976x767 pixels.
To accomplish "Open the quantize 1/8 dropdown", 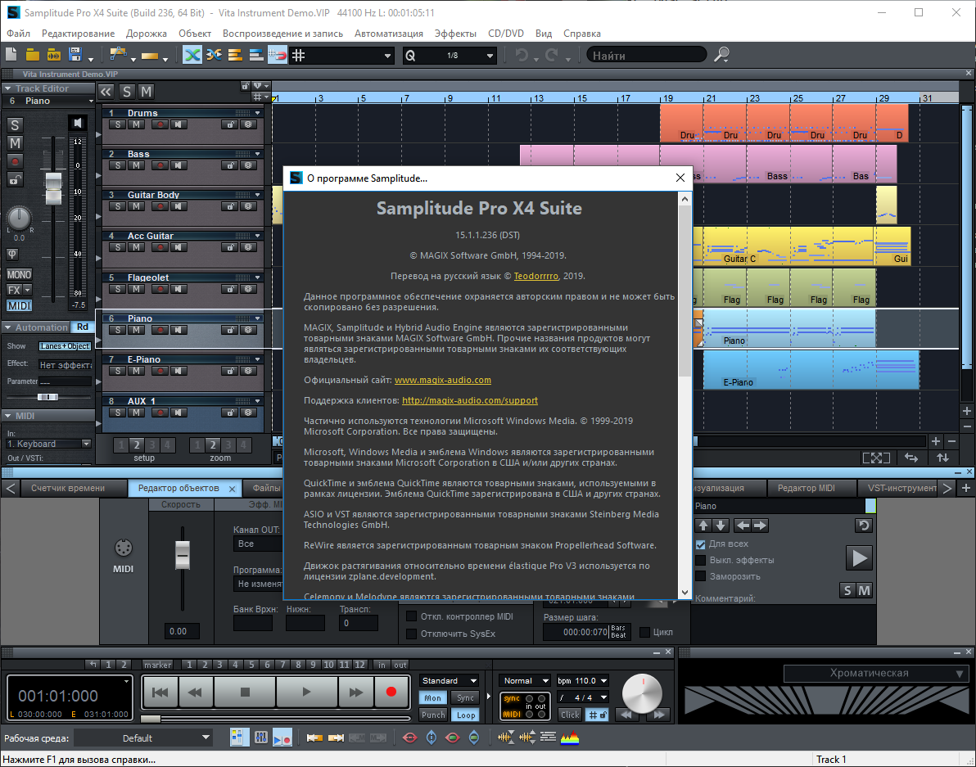I will (x=490, y=56).
